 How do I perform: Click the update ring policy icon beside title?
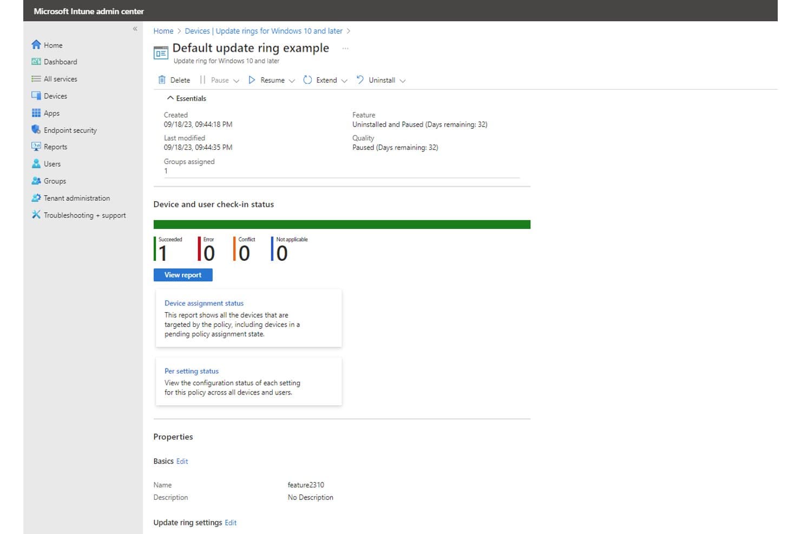pyautogui.click(x=161, y=53)
